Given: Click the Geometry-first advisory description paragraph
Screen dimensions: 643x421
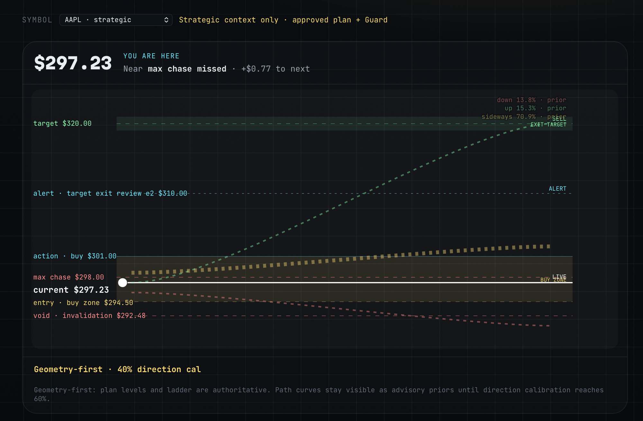Looking at the screenshot, I should click(x=319, y=394).
